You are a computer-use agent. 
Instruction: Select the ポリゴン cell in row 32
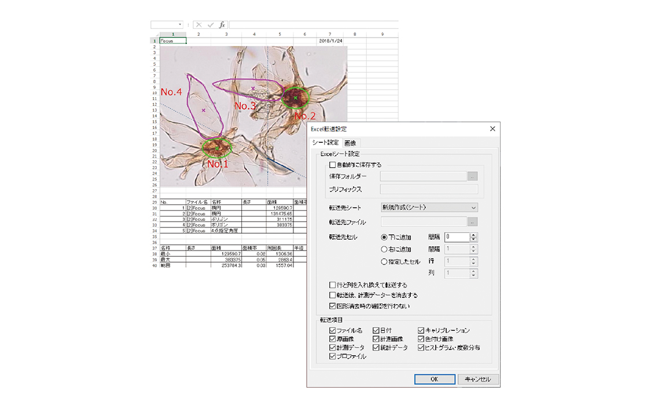pyautogui.click(x=226, y=219)
